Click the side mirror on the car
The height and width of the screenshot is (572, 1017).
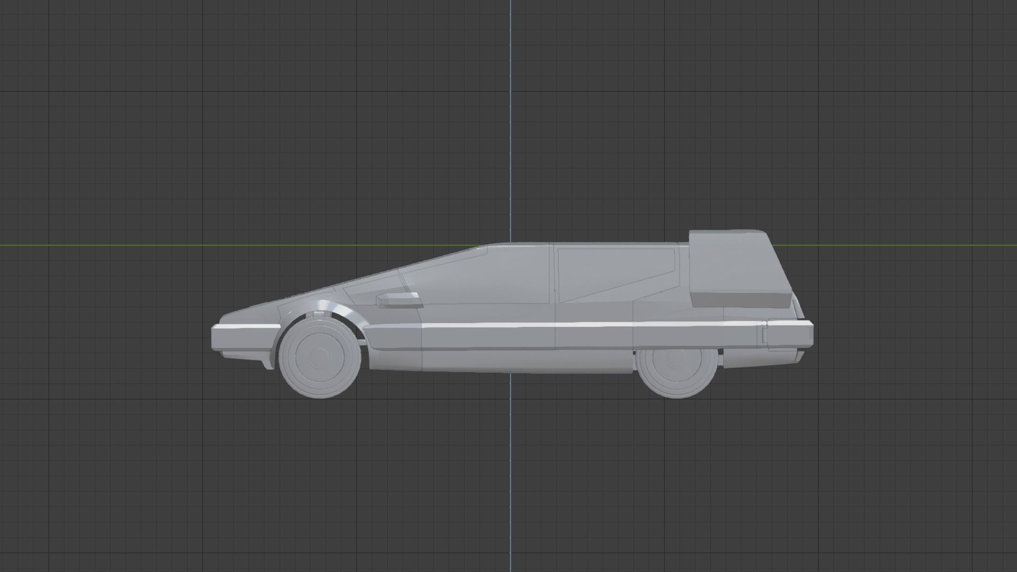click(x=399, y=300)
